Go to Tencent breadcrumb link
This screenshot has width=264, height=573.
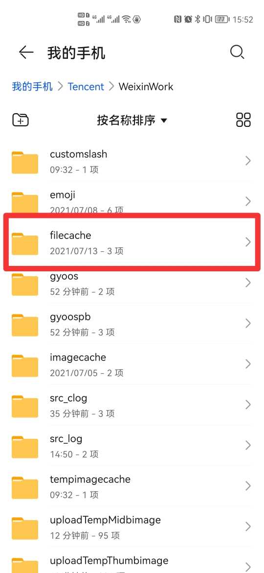86,87
